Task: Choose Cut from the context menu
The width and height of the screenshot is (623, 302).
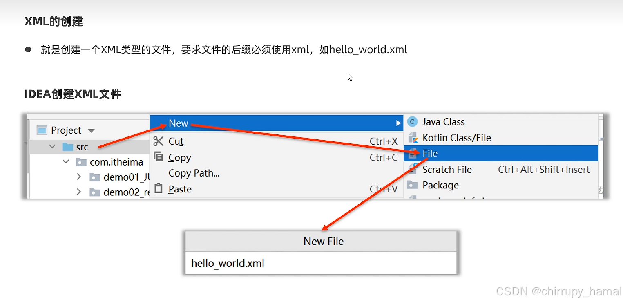Action: [x=277, y=141]
